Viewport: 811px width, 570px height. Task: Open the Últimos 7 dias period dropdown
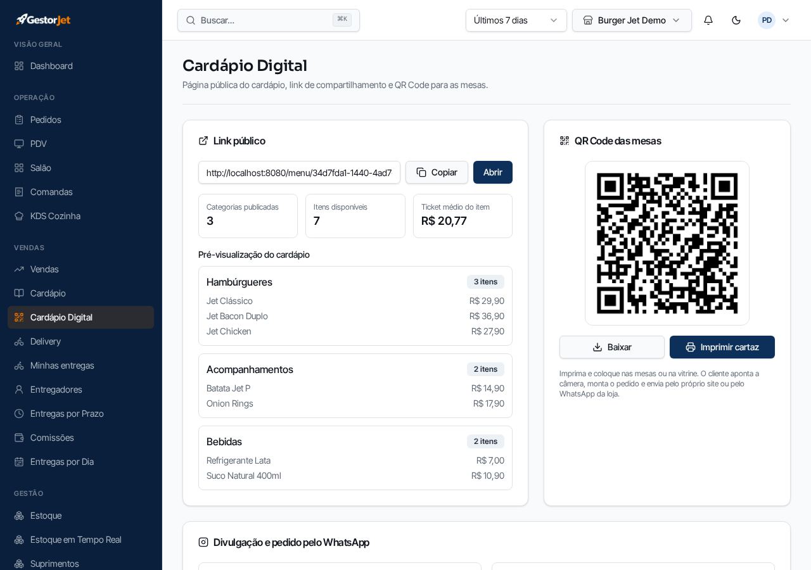click(x=516, y=20)
